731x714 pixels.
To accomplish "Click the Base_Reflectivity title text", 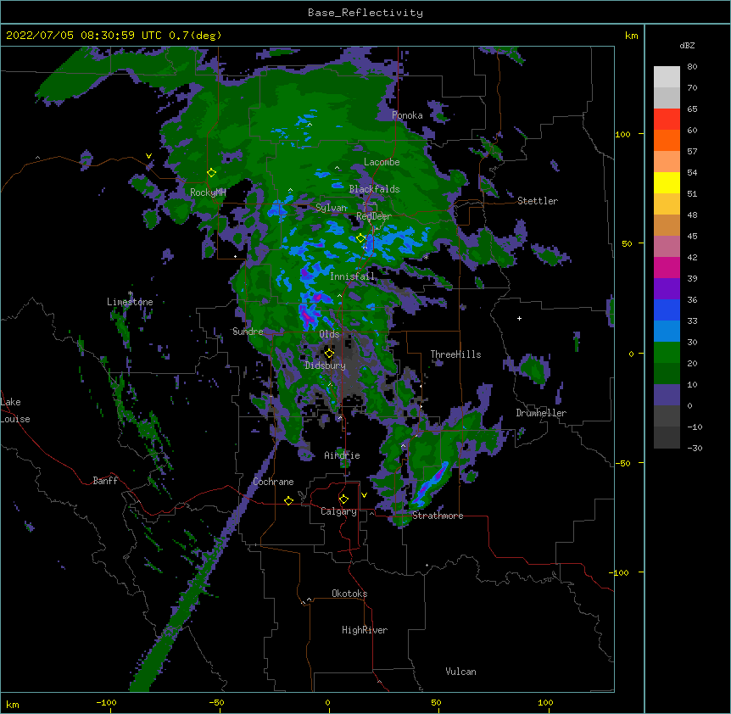I will pyautogui.click(x=365, y=13).
